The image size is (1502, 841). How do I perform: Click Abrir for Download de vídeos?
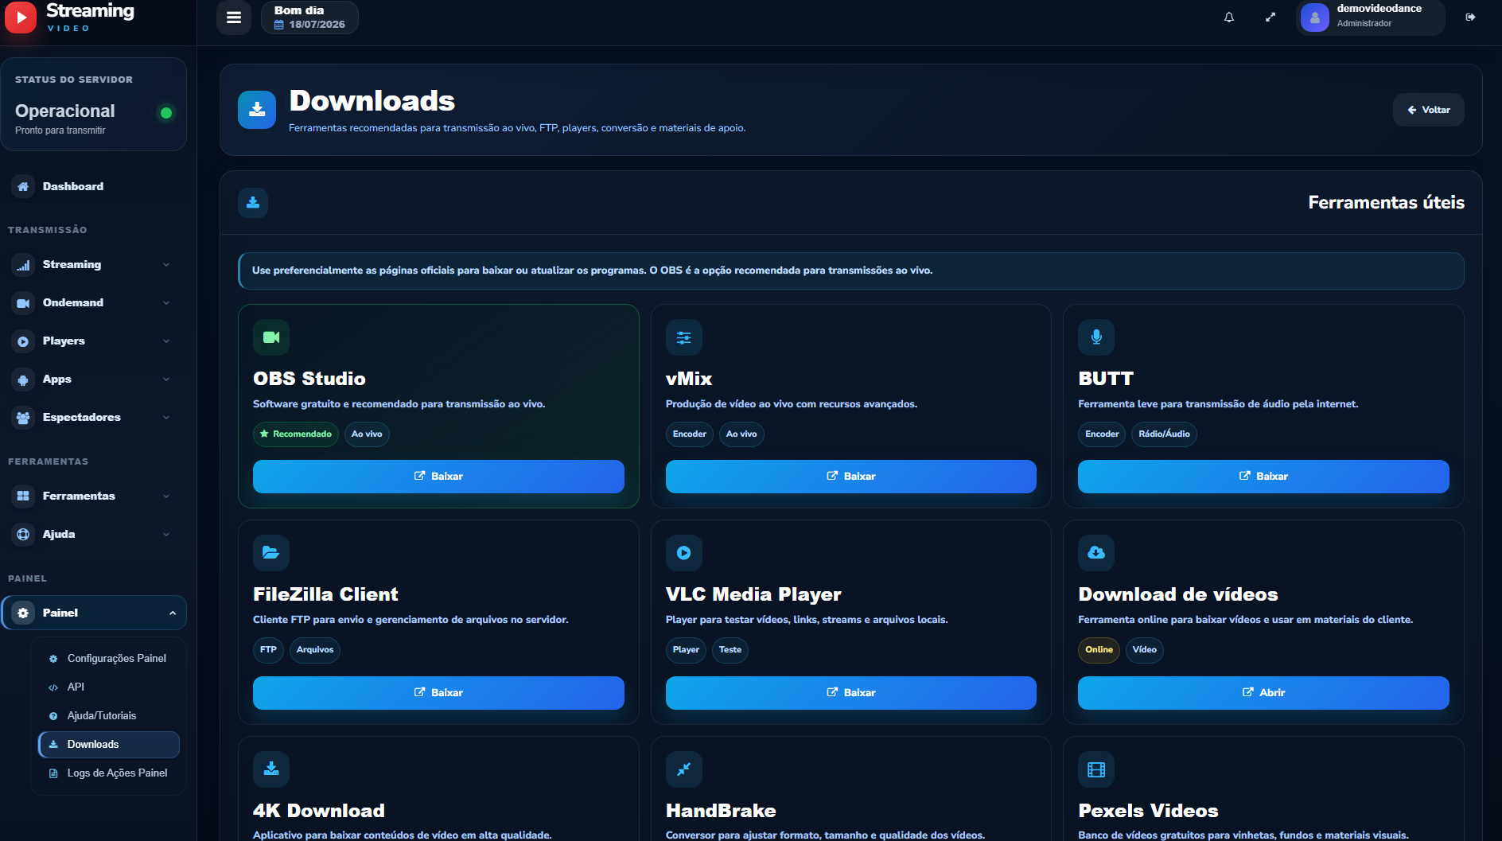coord(1263,692)
